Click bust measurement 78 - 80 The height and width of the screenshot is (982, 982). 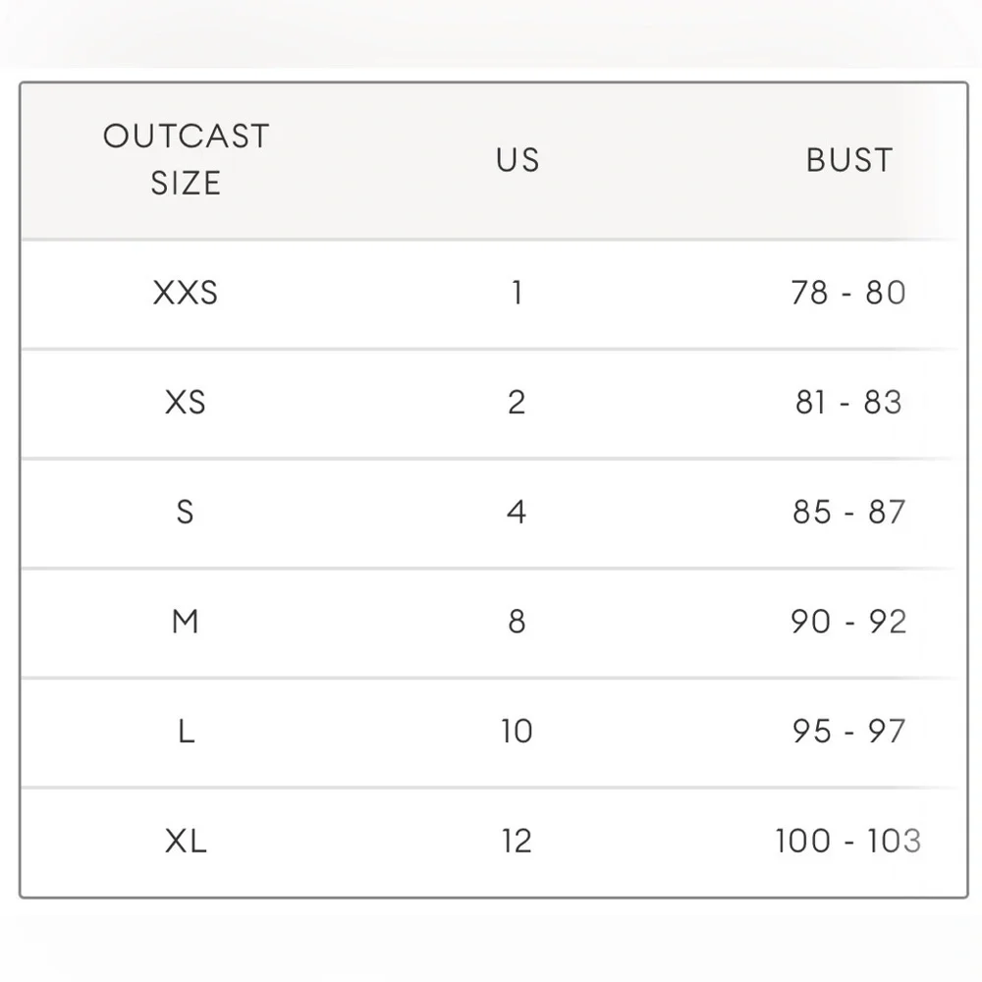tap(848, 293)
